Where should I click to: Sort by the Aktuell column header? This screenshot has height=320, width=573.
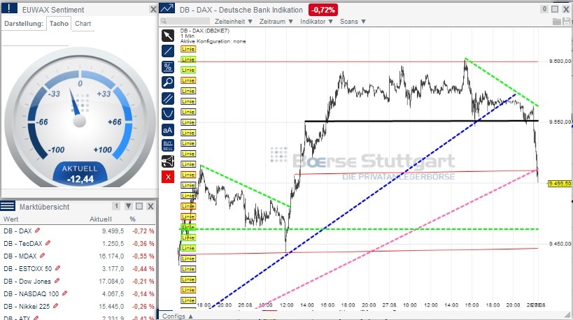point(101,219)
